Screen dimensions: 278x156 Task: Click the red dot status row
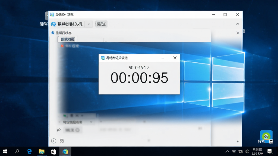(x=70, y=46)
